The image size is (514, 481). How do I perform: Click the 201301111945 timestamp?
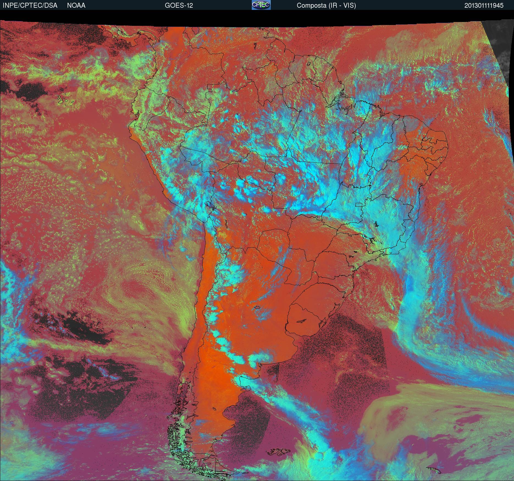tap(484, 5)
